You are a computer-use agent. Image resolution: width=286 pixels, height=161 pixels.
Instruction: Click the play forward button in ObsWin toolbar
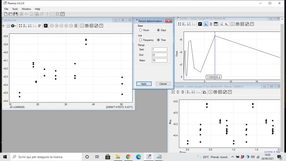tap(66, 26)
